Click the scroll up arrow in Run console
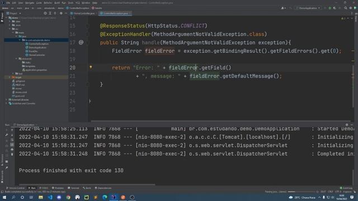Screen dimensions: 358x201 pyautogui.click(x=12, y=130)
